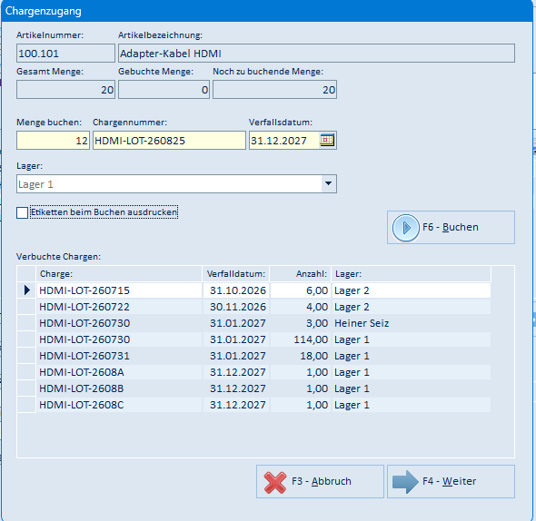Click the red X Abbruch icon
536x521 pixels.
click(x=275, y=482)
